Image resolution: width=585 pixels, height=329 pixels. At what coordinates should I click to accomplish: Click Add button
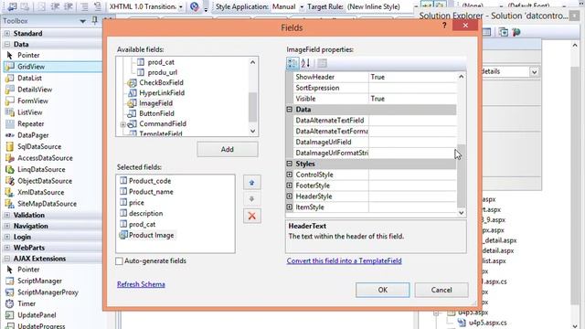pos(228,149)
